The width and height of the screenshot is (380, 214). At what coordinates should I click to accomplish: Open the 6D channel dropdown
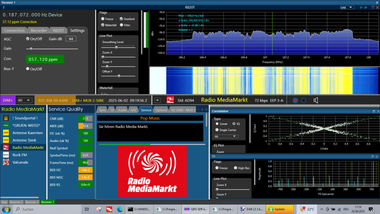tap(24, 100)
